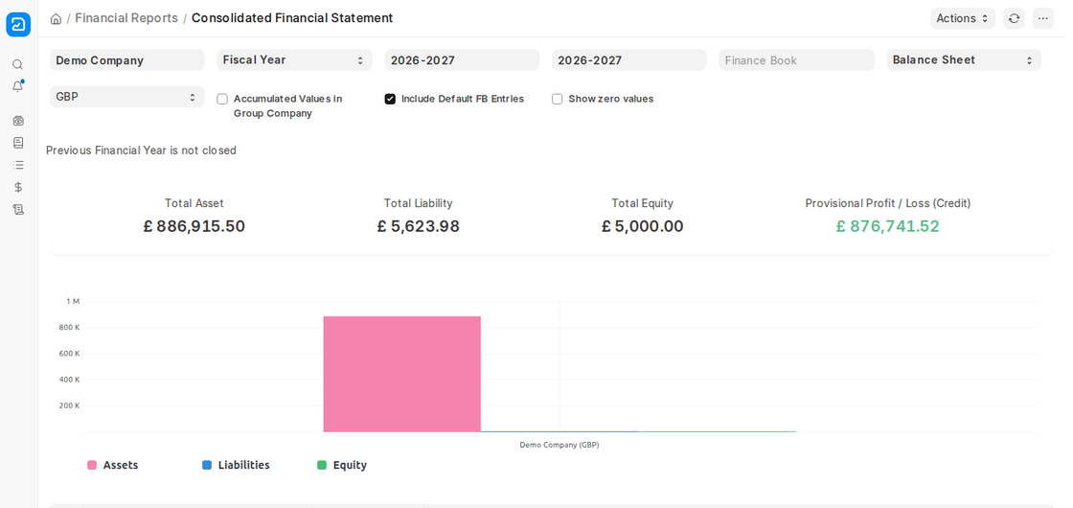This screenshot has height=508, width=1073.
Task: Open the sidebar search icon
Action: pos(18,64)
